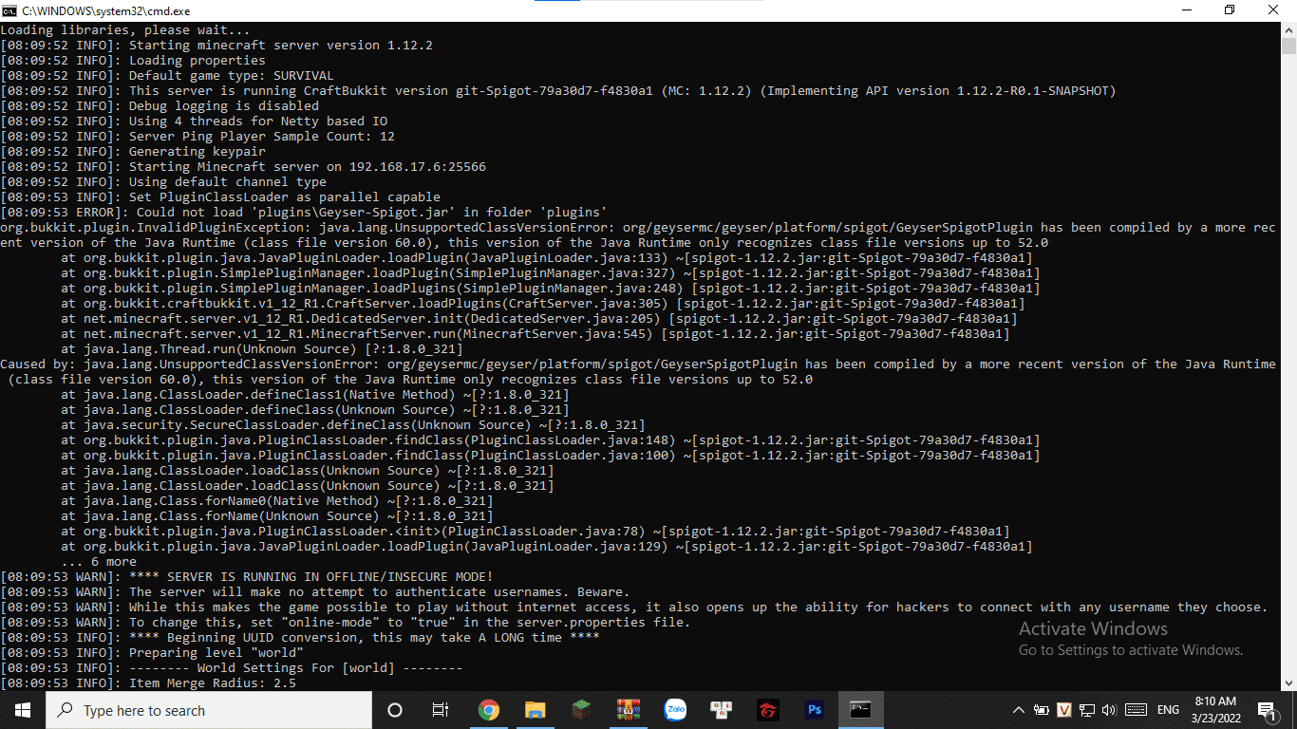Open WinRAR from the taskbar
The image size is (1297, 729).
628,710
